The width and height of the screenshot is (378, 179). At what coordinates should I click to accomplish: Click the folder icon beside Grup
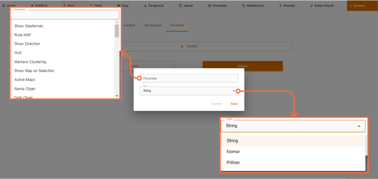118,6
